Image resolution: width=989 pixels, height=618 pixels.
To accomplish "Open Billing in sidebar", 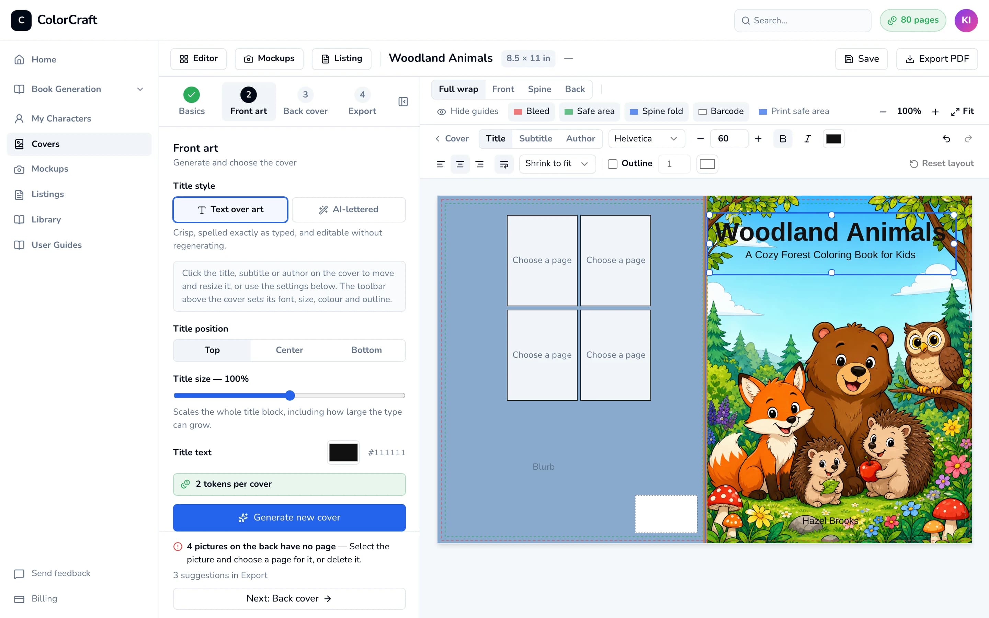I will 79,599.
